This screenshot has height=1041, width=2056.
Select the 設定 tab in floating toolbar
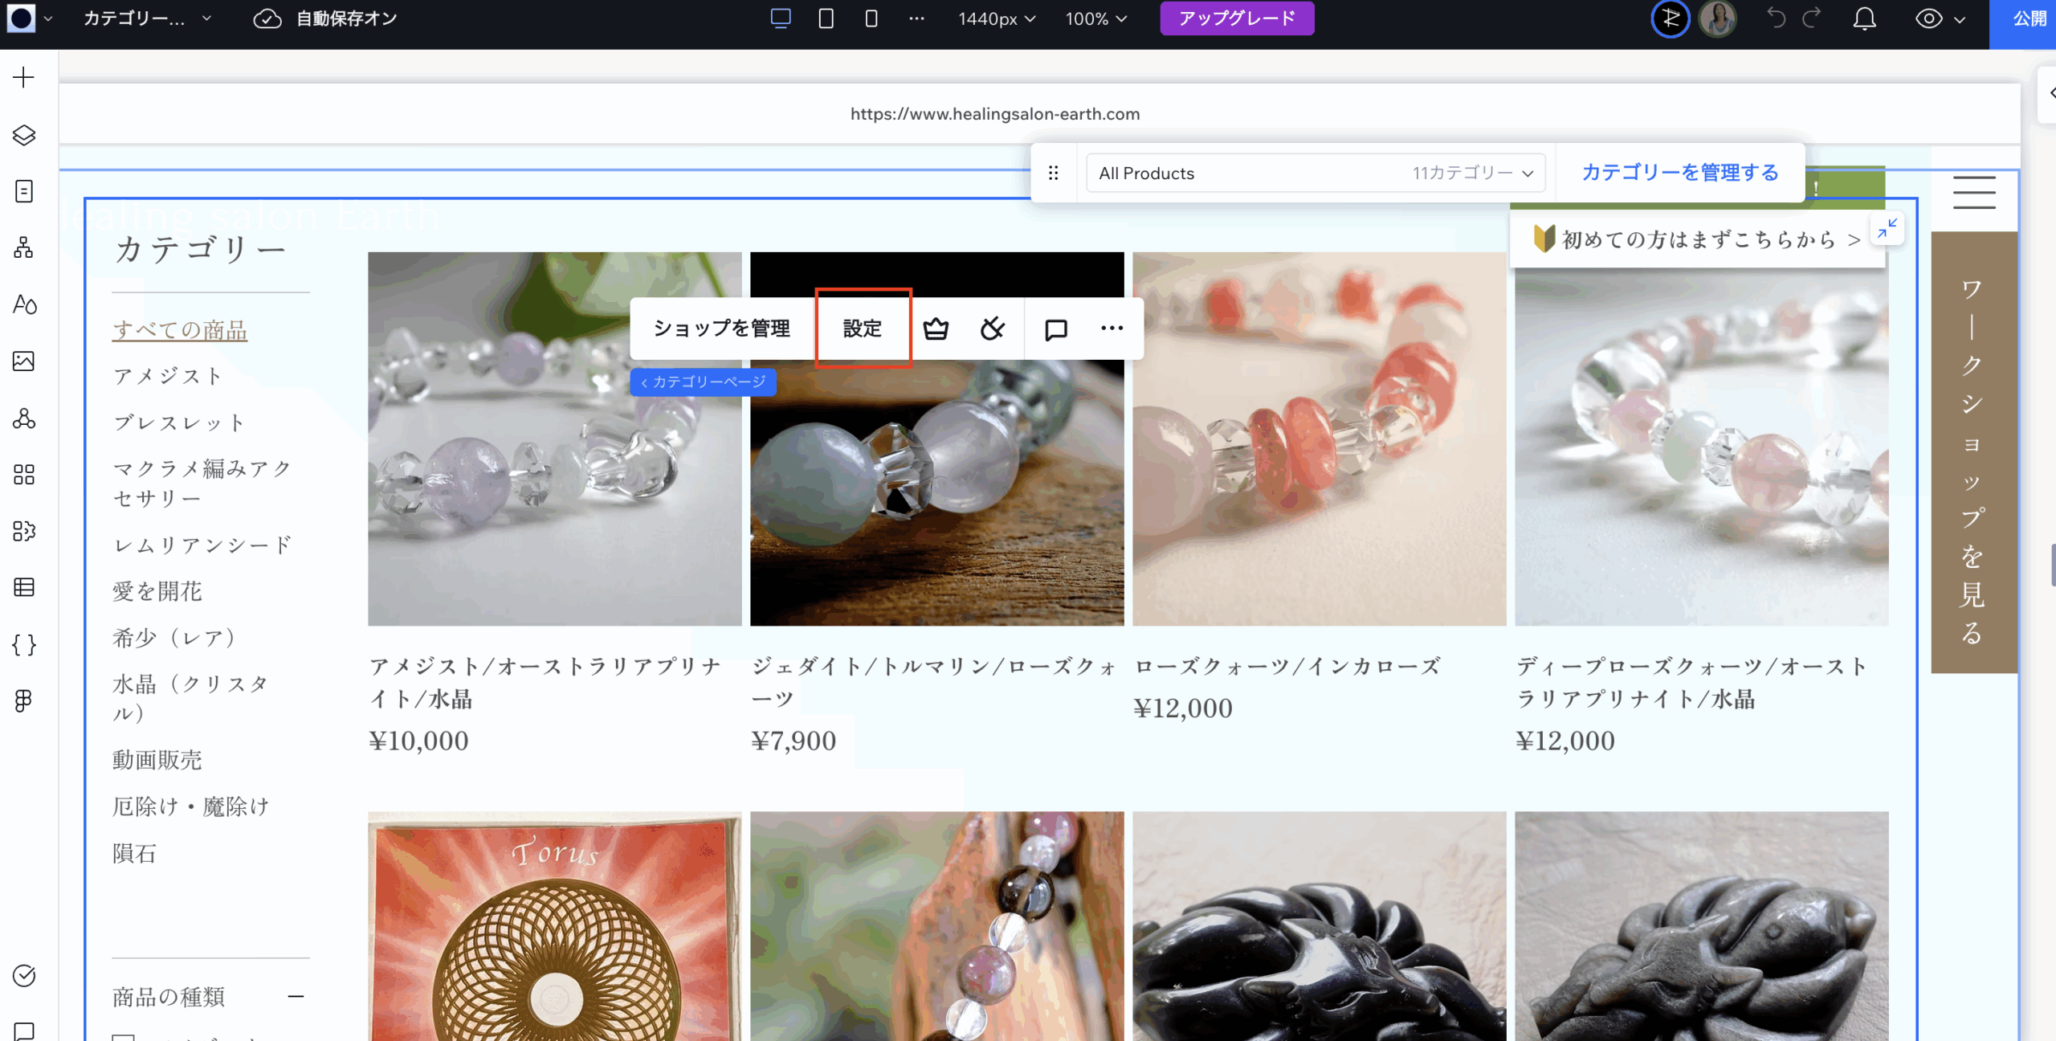[863, 329]
